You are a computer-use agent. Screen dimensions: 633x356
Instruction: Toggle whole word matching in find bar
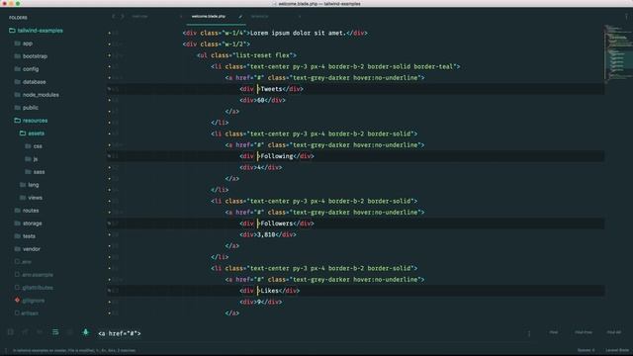pyautogui.click(x=40, y=332)
